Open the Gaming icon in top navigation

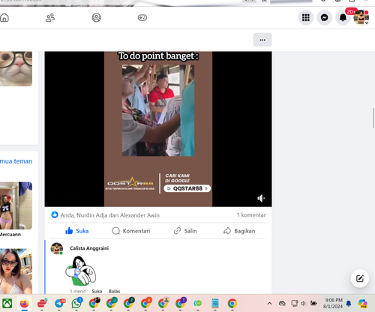click(x=142, y=18)
